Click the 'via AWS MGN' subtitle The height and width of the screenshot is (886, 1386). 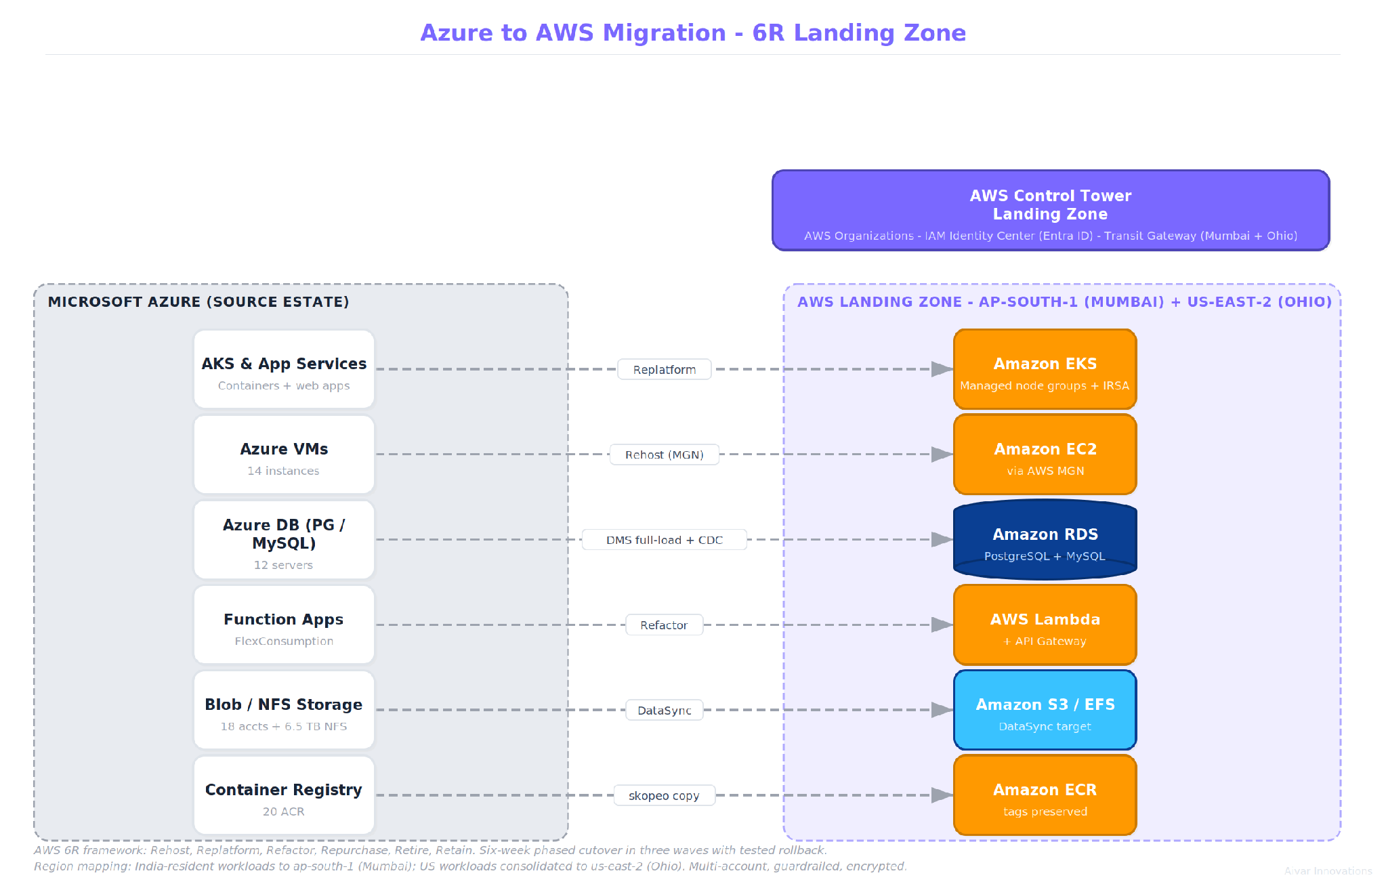1045,471
